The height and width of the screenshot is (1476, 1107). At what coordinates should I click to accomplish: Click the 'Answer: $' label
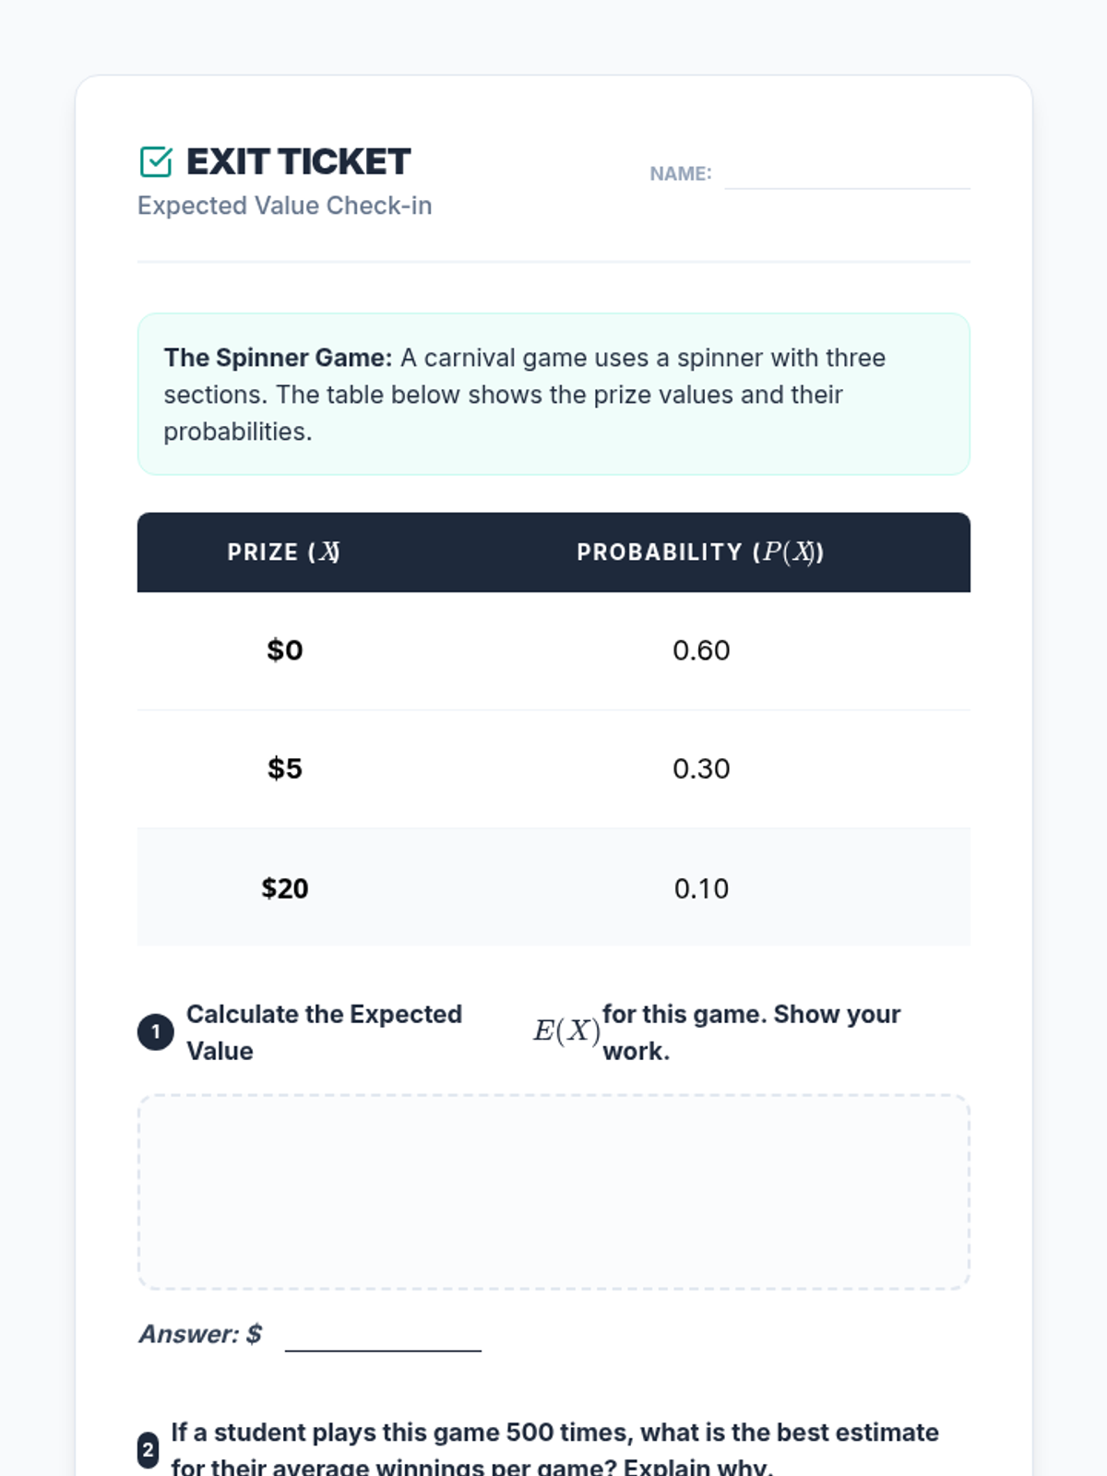(200, 1334)
